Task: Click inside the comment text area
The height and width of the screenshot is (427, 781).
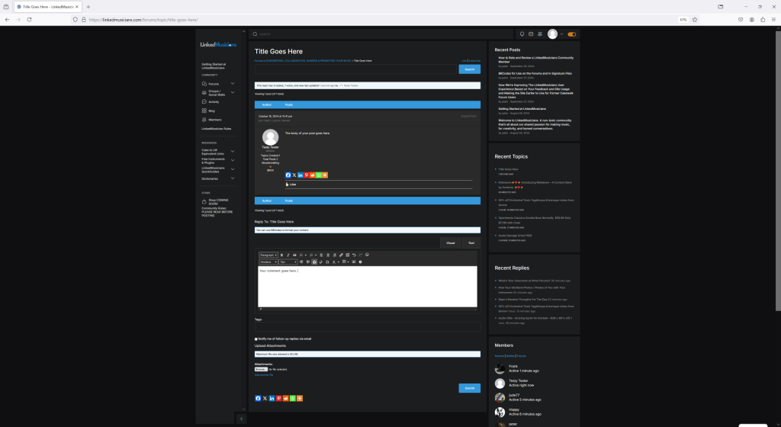Action: tap(368, 287)
